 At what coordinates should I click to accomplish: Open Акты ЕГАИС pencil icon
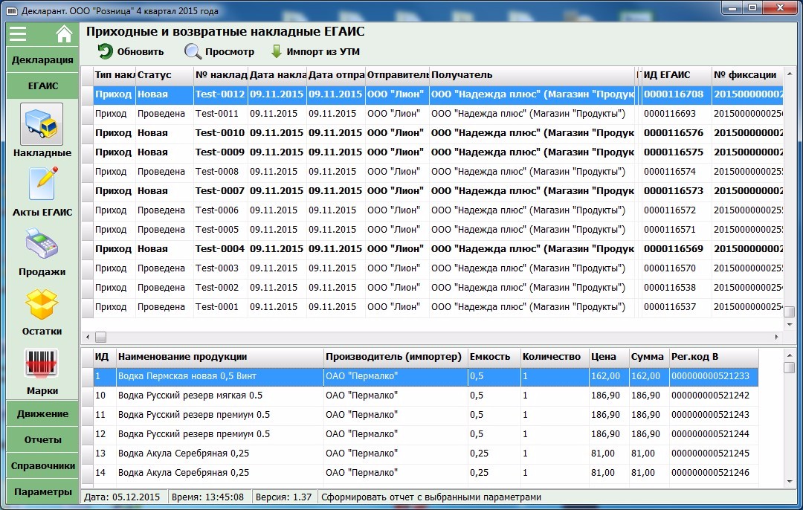tap(43, 184)
